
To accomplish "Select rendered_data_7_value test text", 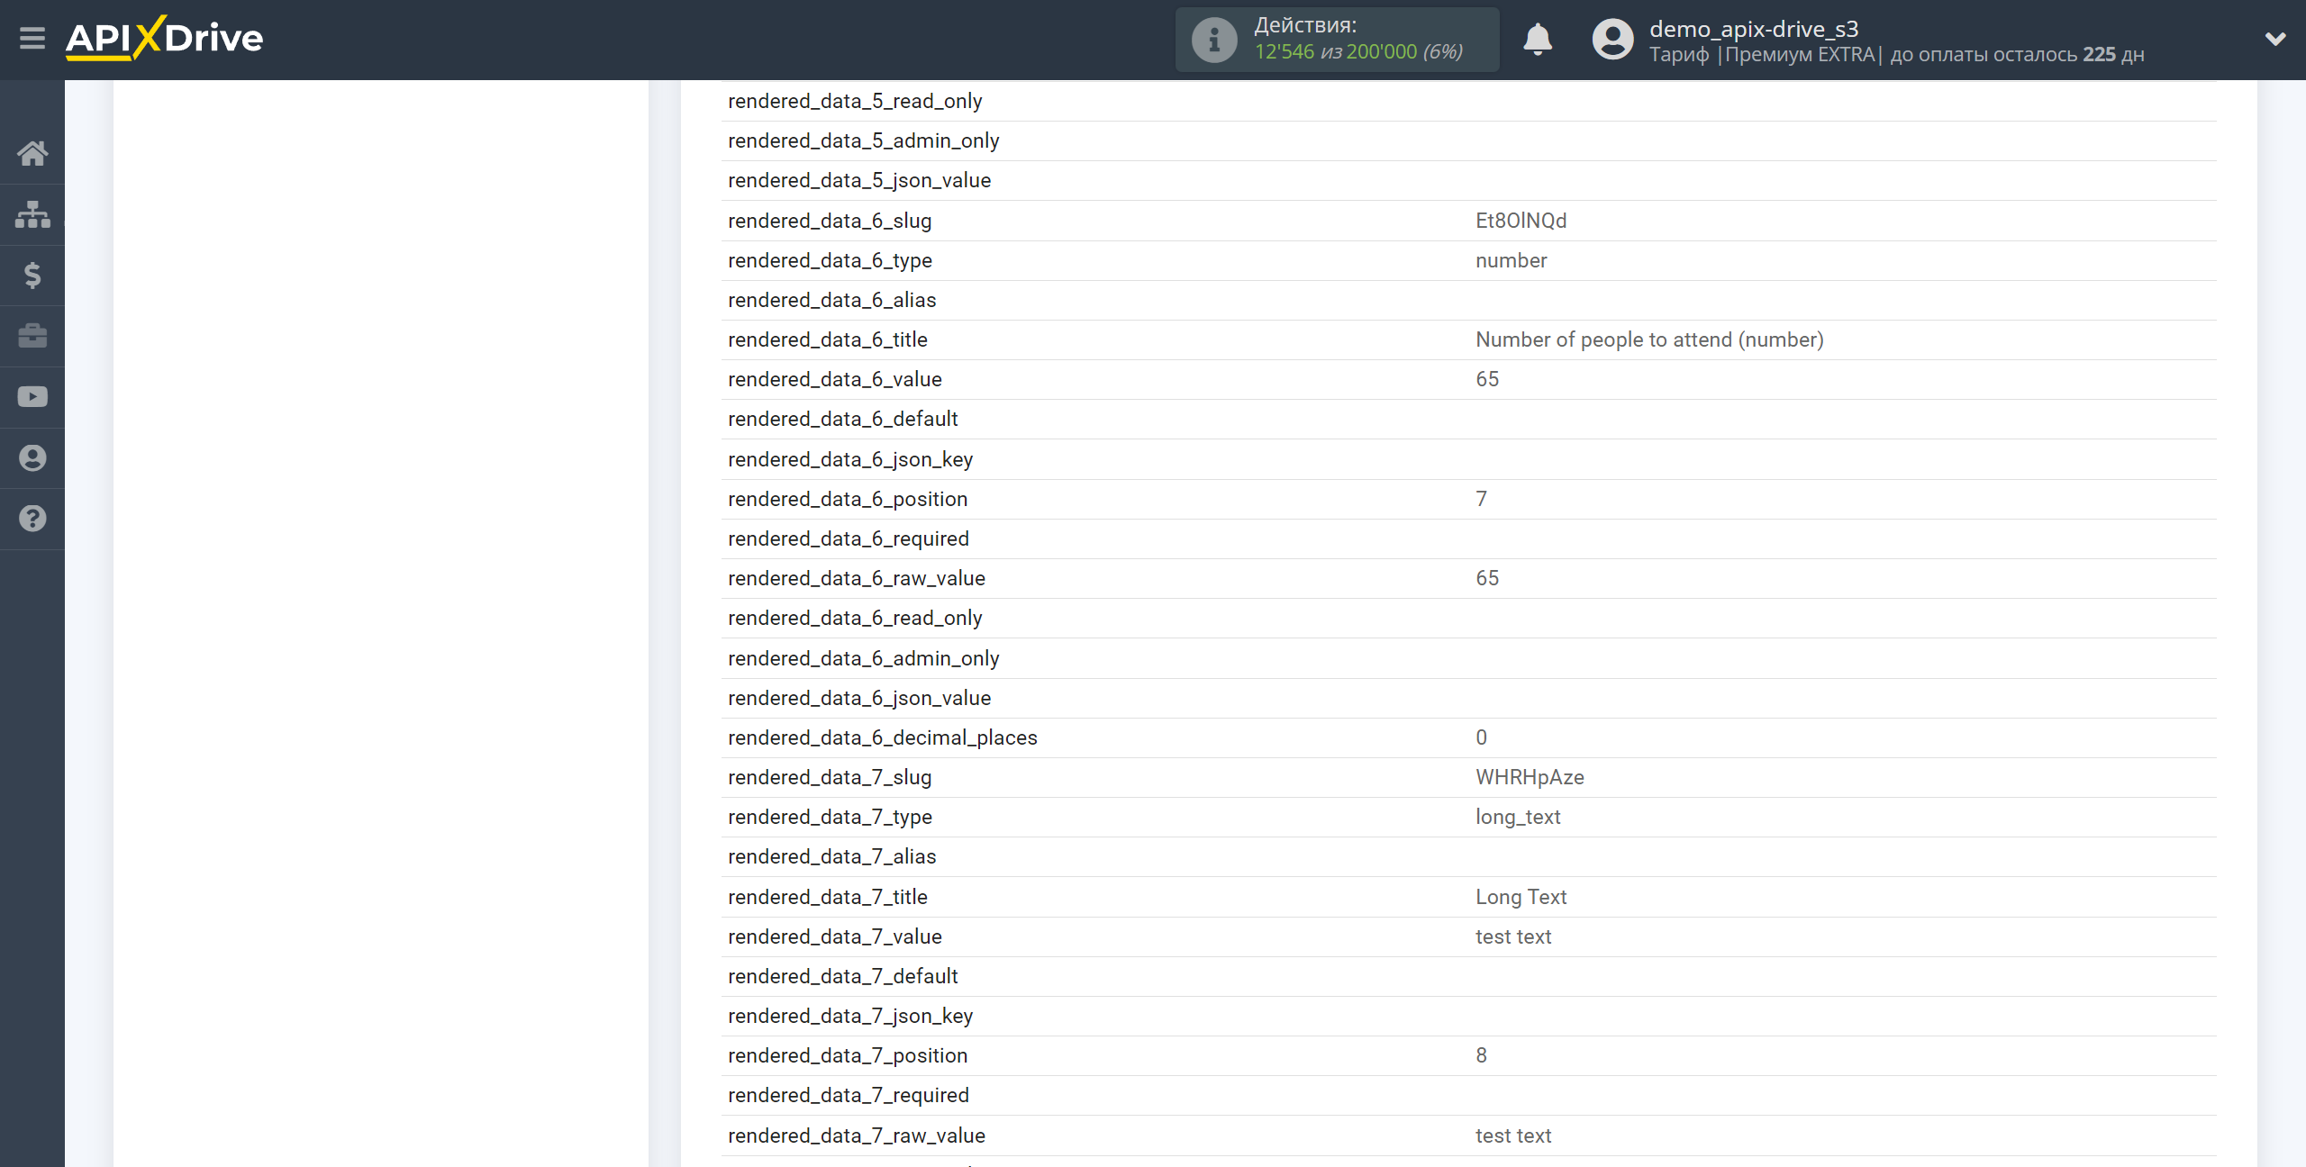I will click(1513, 936).
